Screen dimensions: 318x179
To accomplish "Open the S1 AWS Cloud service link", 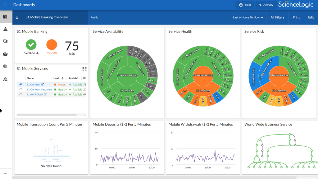I will click(x=35, y=94).
